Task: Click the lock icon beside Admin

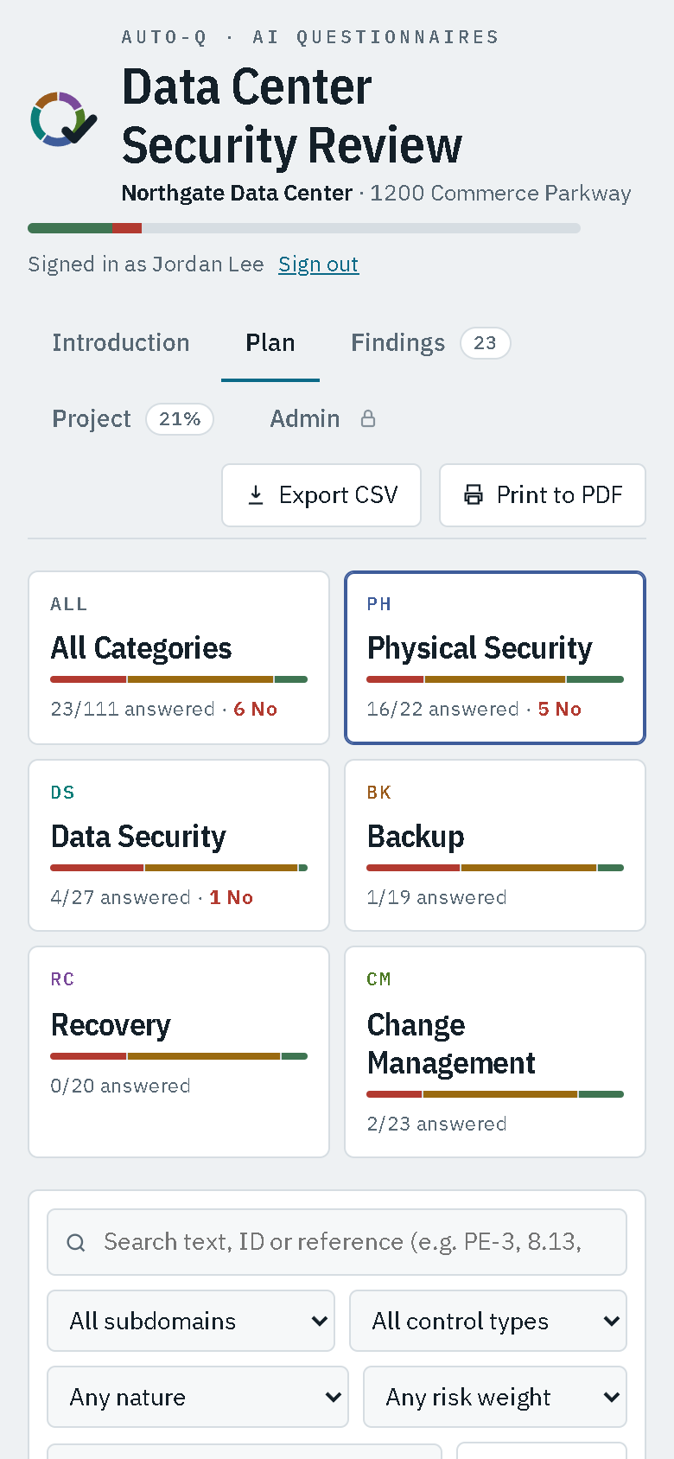Action: click(x=368, y=419)
